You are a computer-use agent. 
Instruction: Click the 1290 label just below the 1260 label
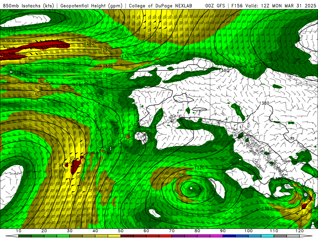coord(105,50)
